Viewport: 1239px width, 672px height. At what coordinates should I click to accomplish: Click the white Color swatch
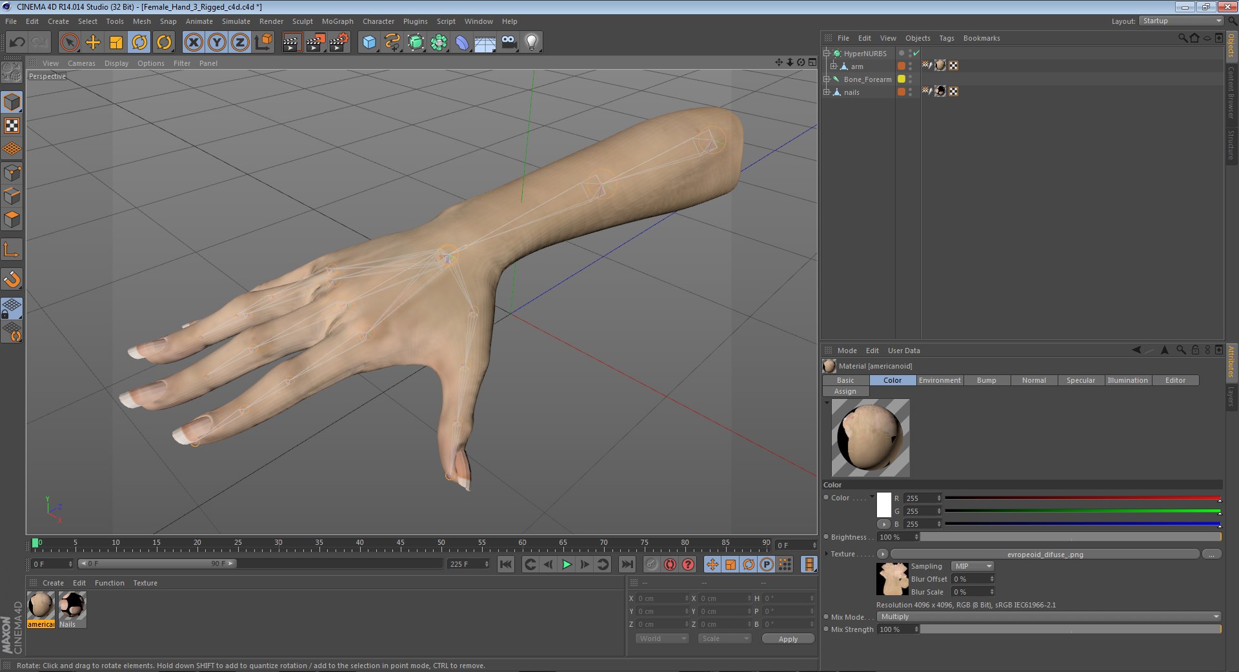coord(884,504)
